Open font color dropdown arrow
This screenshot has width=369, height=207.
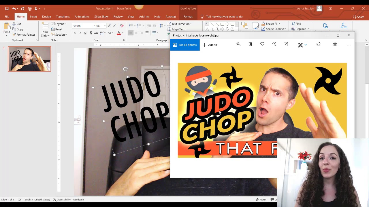tap(123, 33)
